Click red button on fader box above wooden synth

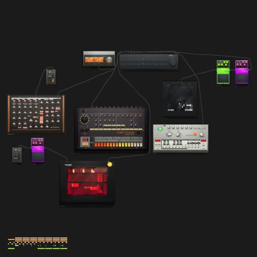[x=53, y=72]
